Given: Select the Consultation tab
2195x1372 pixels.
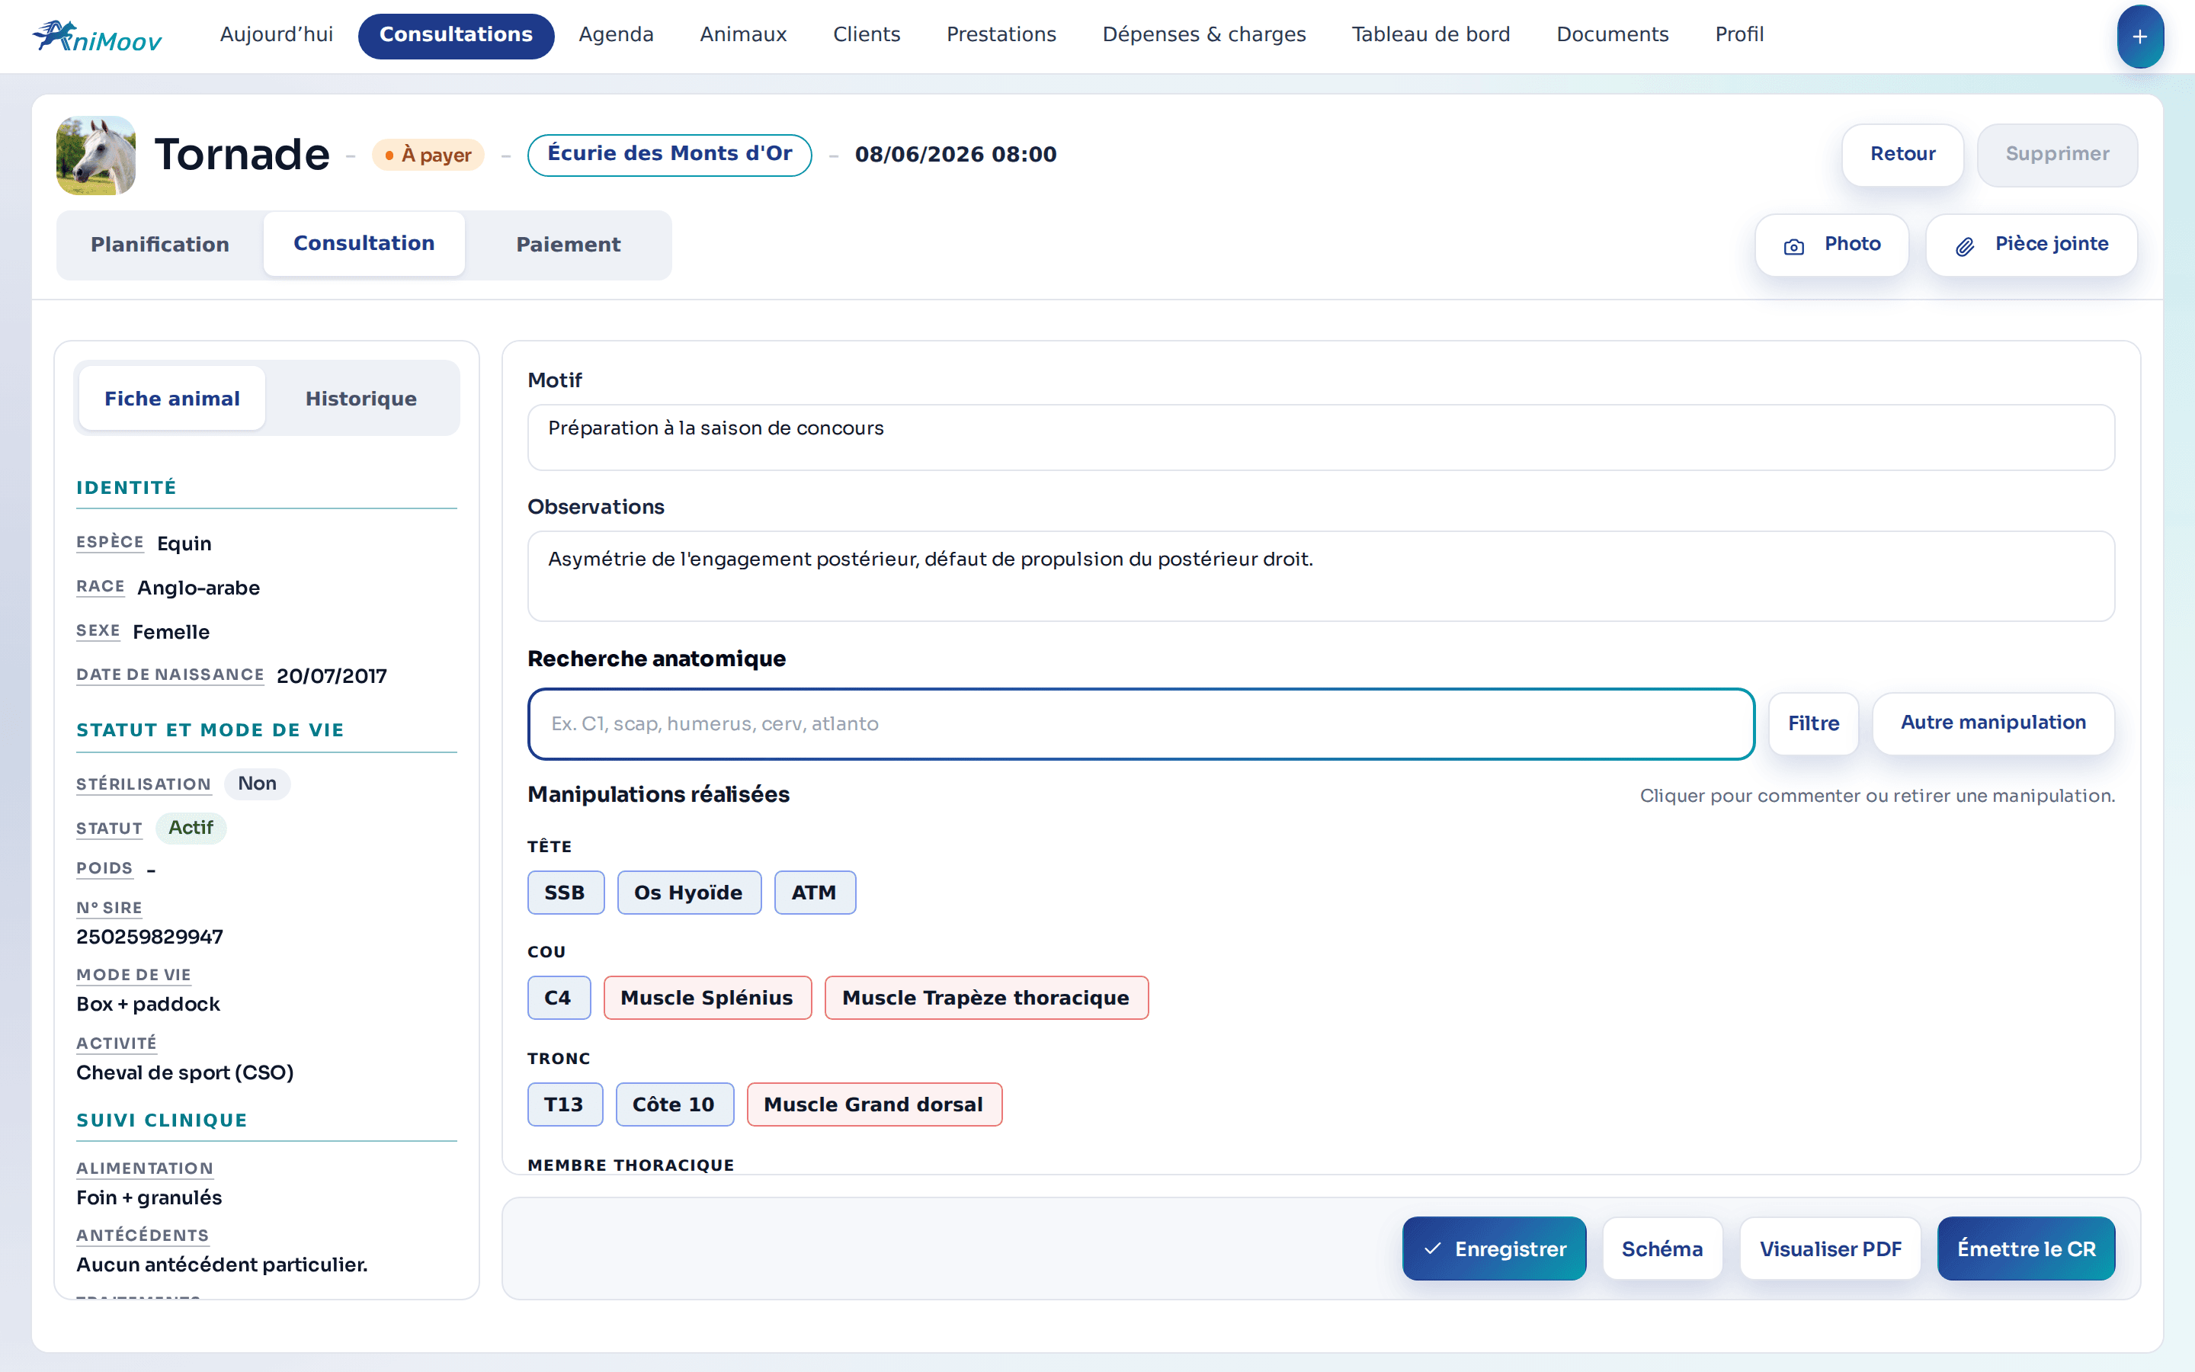Looking at the screenshot, I should pos(364,244).
